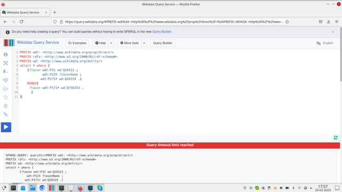
Task: Open the Firefox downloads panel
Action: [x=329, y=22]
